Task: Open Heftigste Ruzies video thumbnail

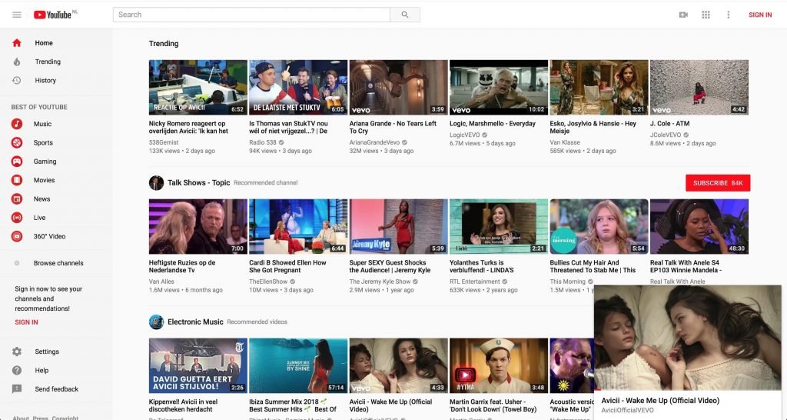Action: pos(198,227)
